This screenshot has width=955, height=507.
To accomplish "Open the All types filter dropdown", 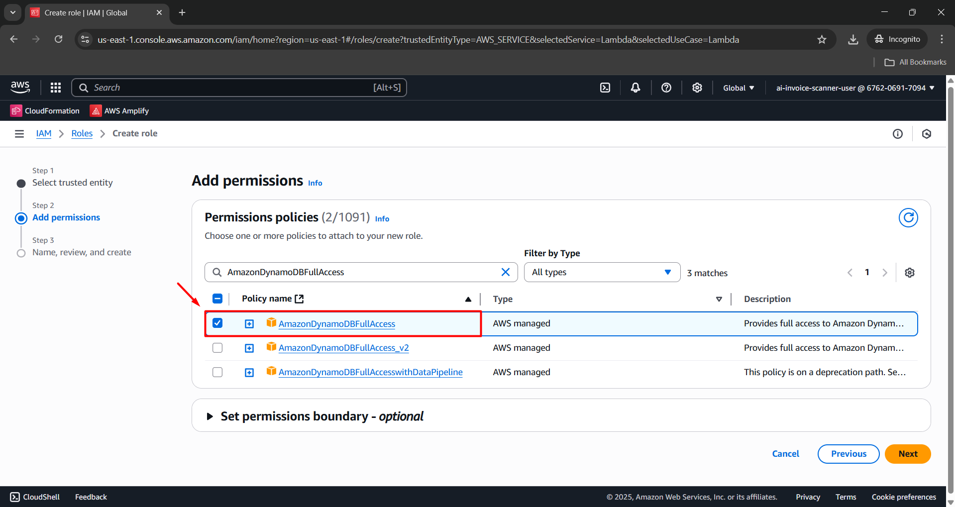I will coord(602,272).
